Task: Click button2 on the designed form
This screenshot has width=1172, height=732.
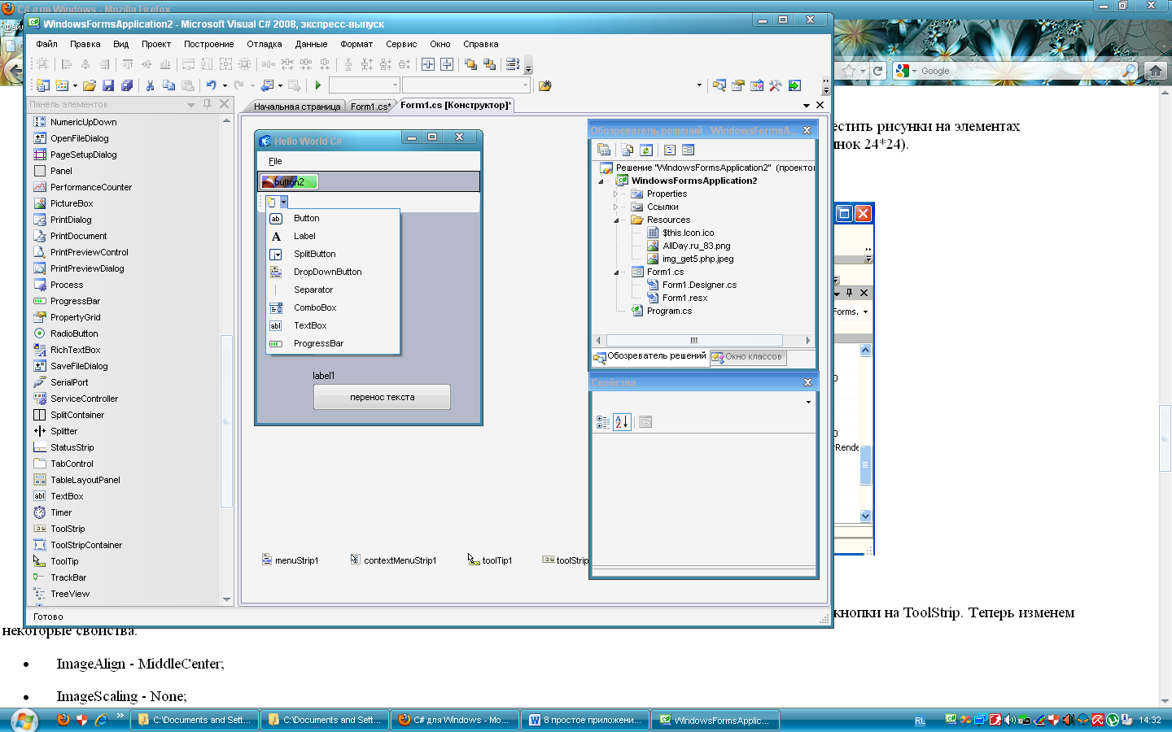Action: [289, 181]
